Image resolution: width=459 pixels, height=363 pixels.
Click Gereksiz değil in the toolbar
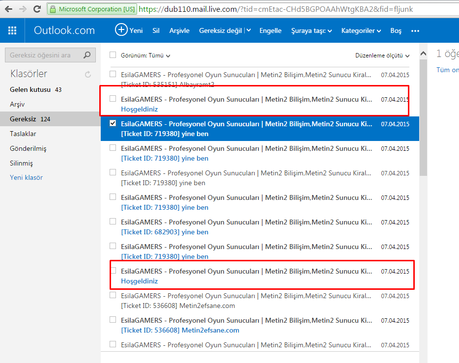[221, 31]
